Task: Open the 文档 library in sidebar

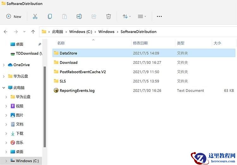Action: (x=17, y=124)
